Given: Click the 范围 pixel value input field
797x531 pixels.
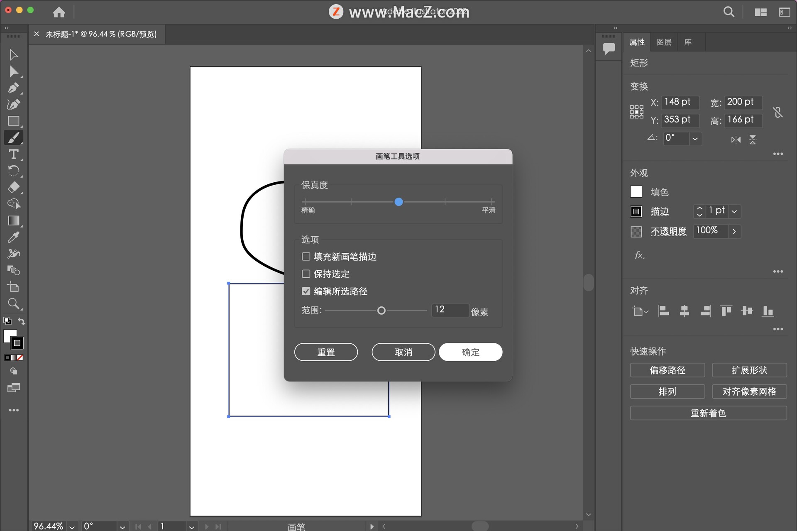Looking at the screenshot, I should point(450,310).
